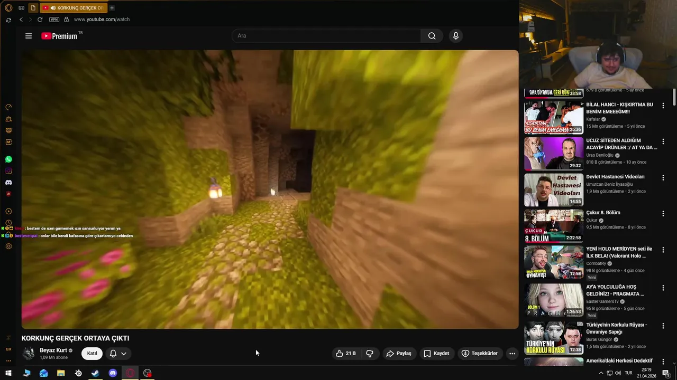Click the page vertical scrollbar
677x380 pixels.
pos(674,98)
